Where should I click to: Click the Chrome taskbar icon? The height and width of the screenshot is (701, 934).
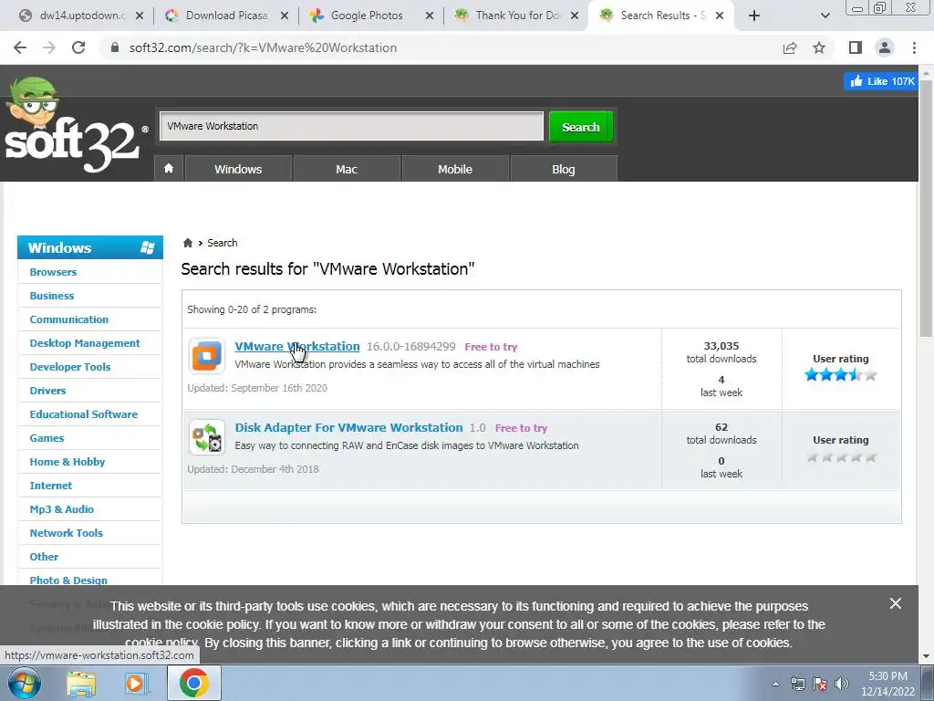194,683
